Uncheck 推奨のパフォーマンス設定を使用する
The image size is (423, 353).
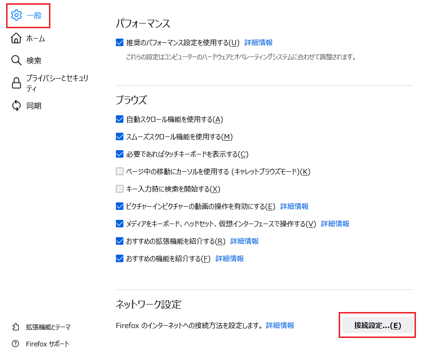[x=120, y=42]
